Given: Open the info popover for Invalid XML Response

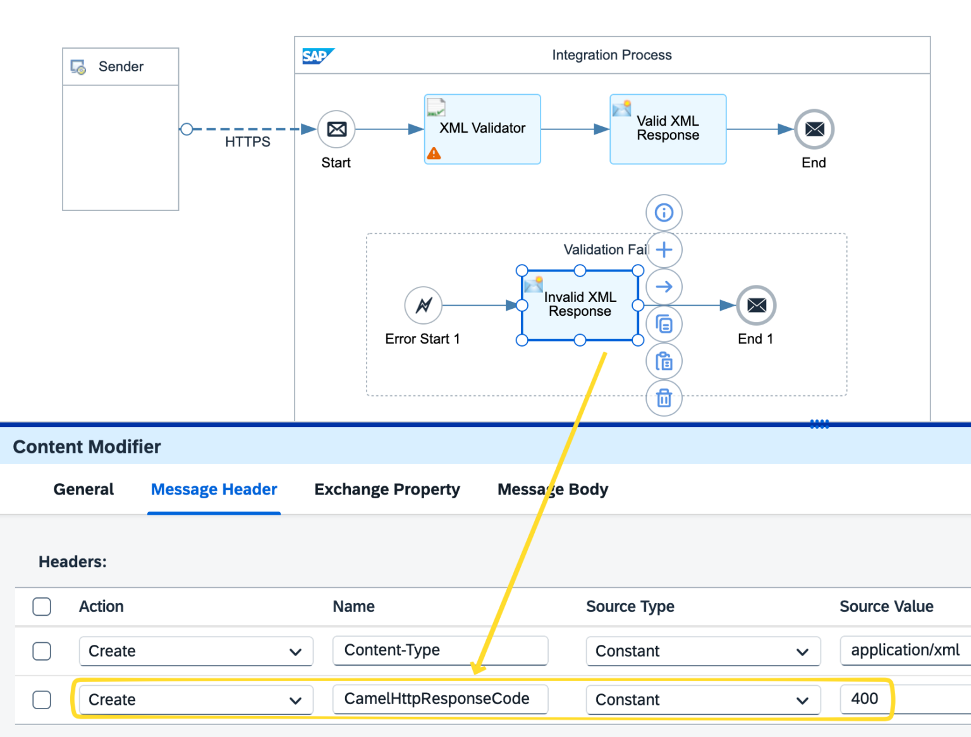Looking at the screenshot, I should pos(664,212).
